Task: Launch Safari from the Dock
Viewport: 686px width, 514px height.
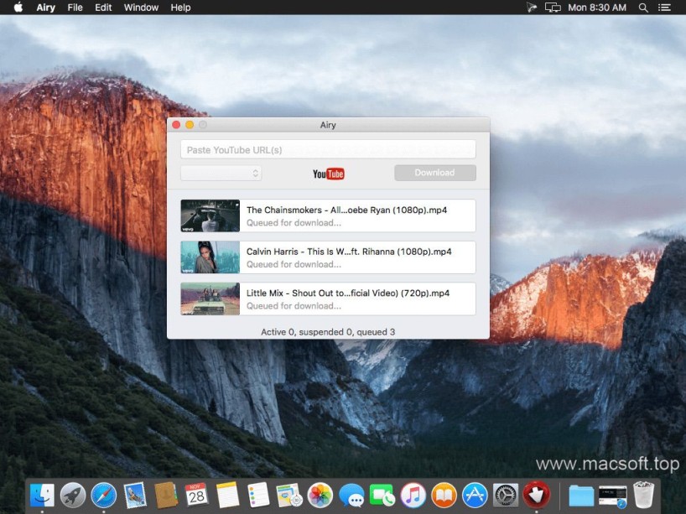Action: coord(103,495)
